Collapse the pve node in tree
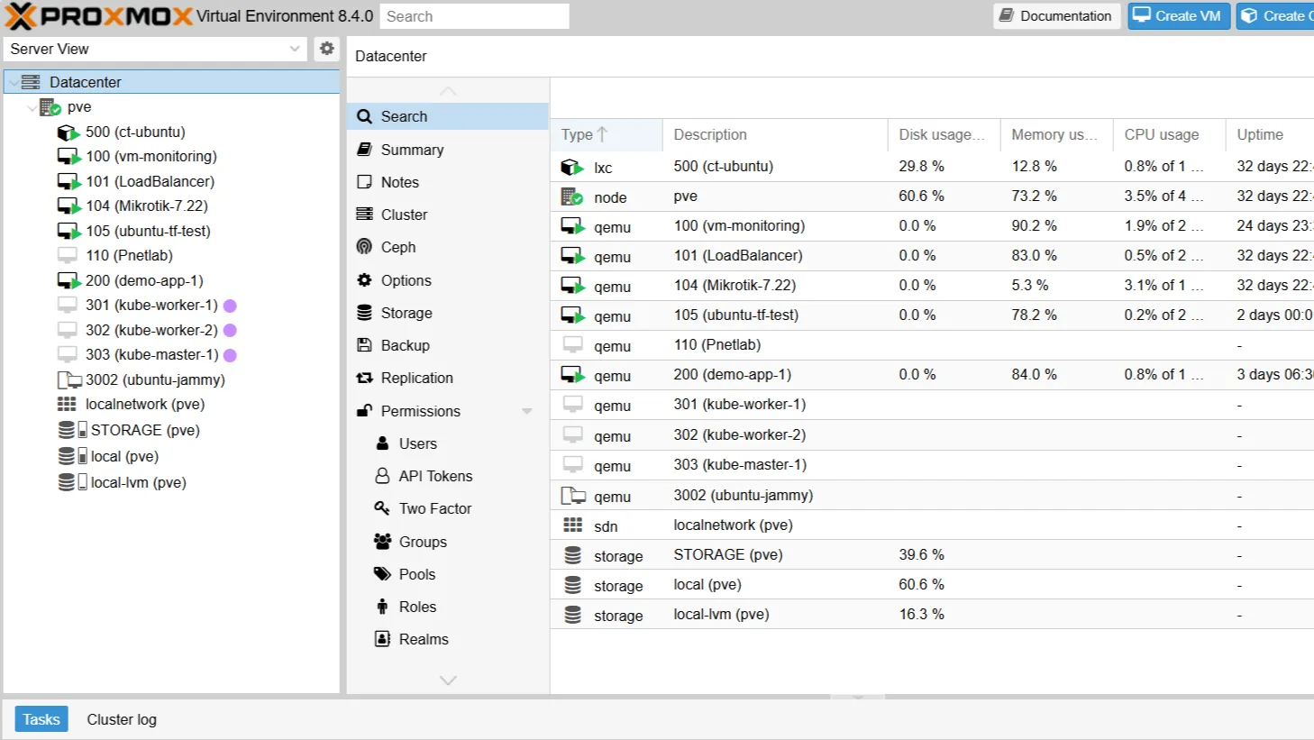Image resolution: width=1314 pixels, height=740 pixels. pos(32,107)
